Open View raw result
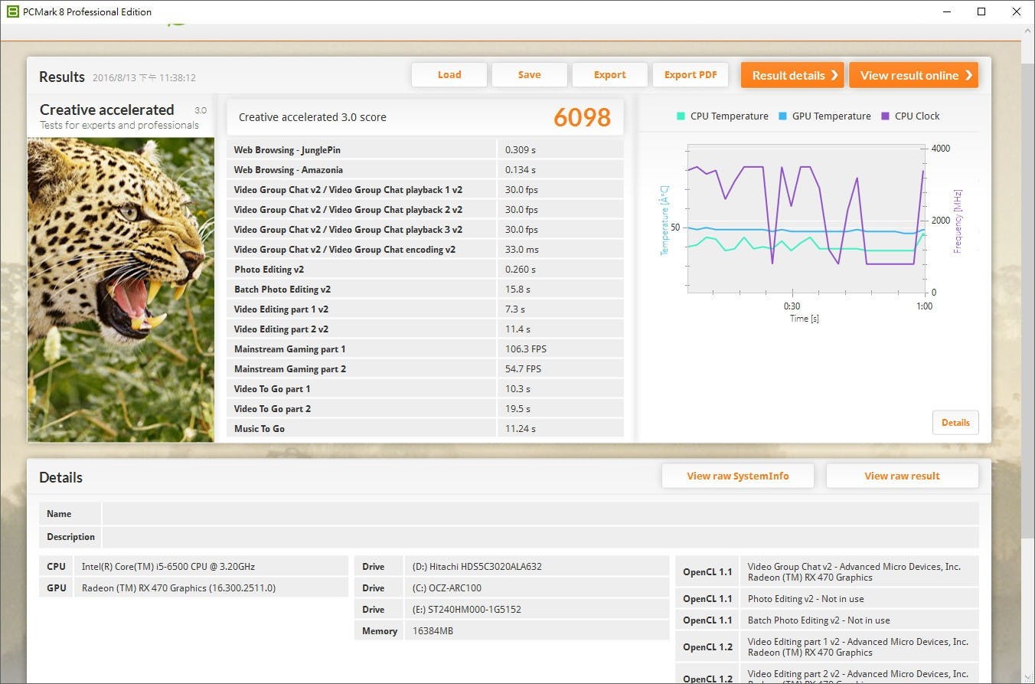The height and width of the screenshot is (684, 1035). point(902,476)
